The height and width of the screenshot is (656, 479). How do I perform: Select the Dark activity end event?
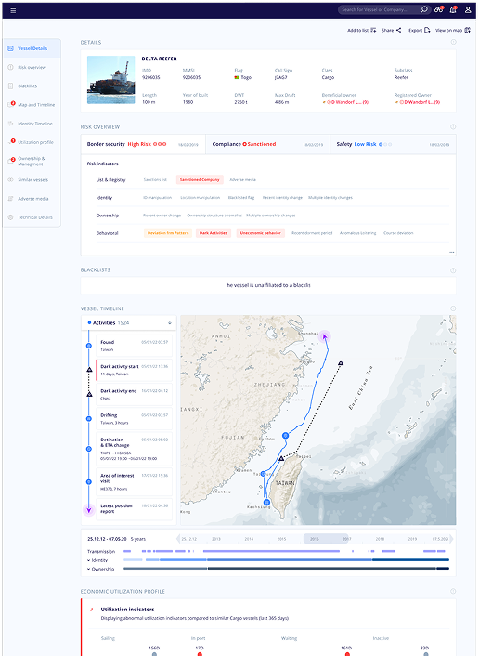click(135, 394)
